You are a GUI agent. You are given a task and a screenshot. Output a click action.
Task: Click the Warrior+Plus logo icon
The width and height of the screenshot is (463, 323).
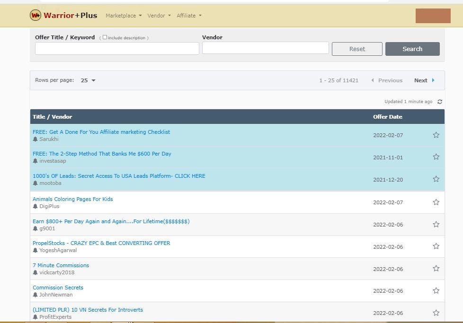(x=36, y=15)
